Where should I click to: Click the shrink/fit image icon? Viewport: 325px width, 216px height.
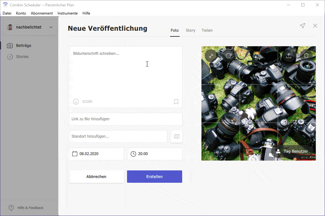[210, 56]
